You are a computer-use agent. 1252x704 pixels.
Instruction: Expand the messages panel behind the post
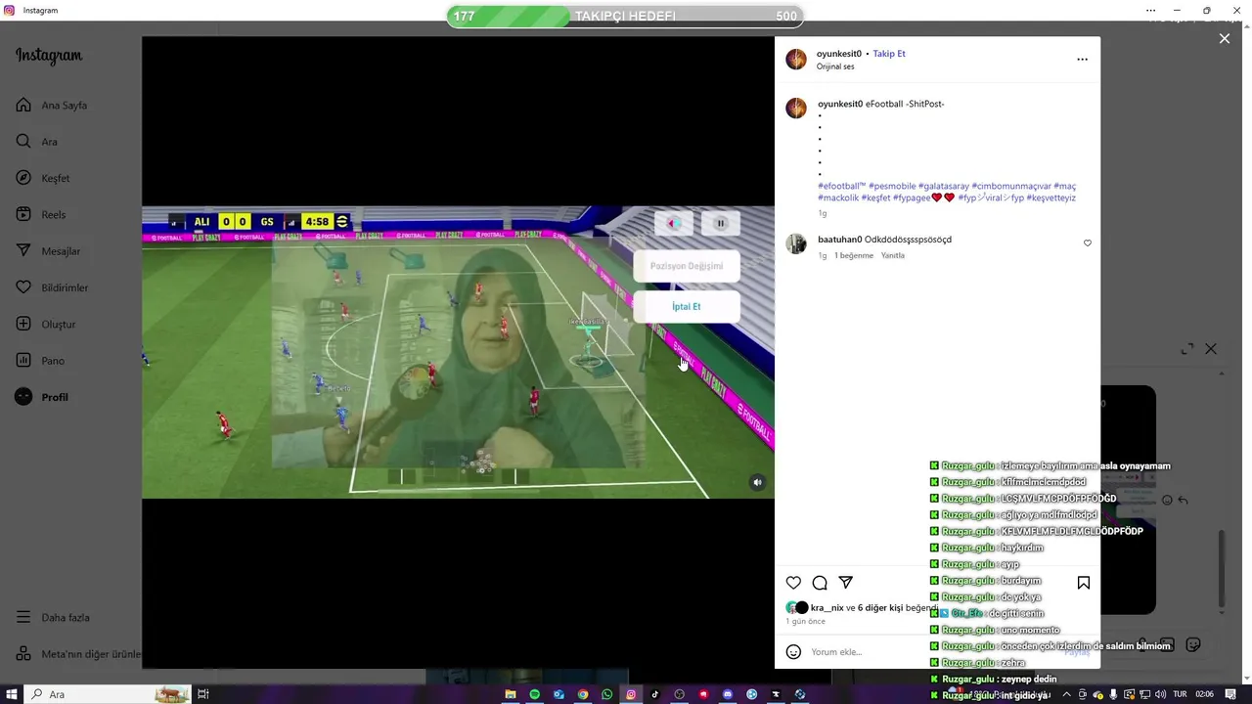[x=1187, y=349]
